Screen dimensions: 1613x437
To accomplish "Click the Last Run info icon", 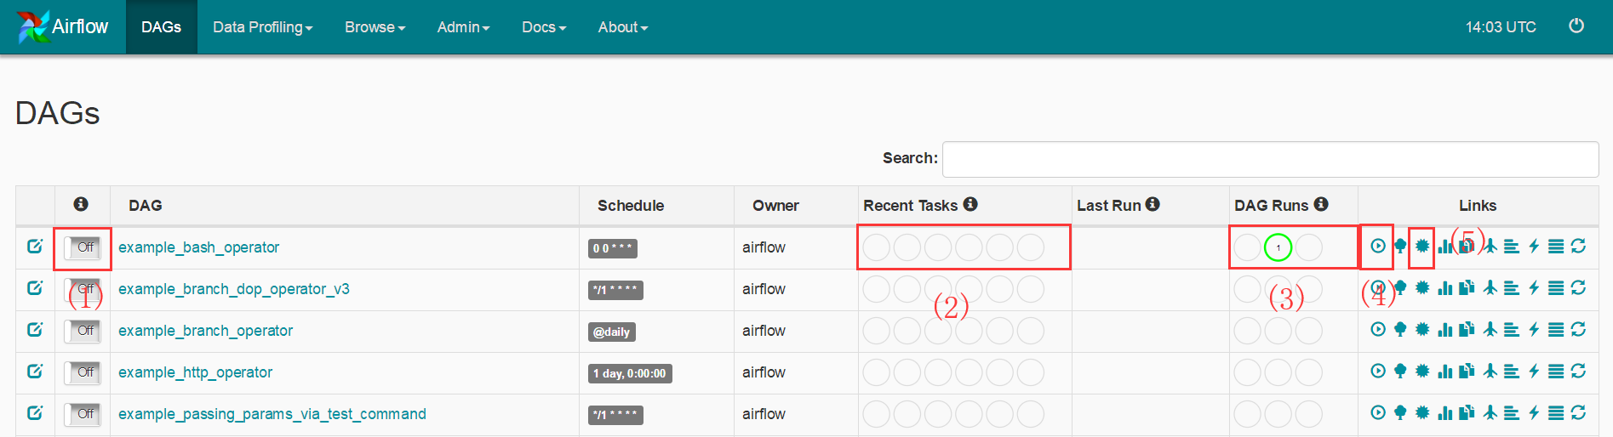I will [x=1153, y=204].
